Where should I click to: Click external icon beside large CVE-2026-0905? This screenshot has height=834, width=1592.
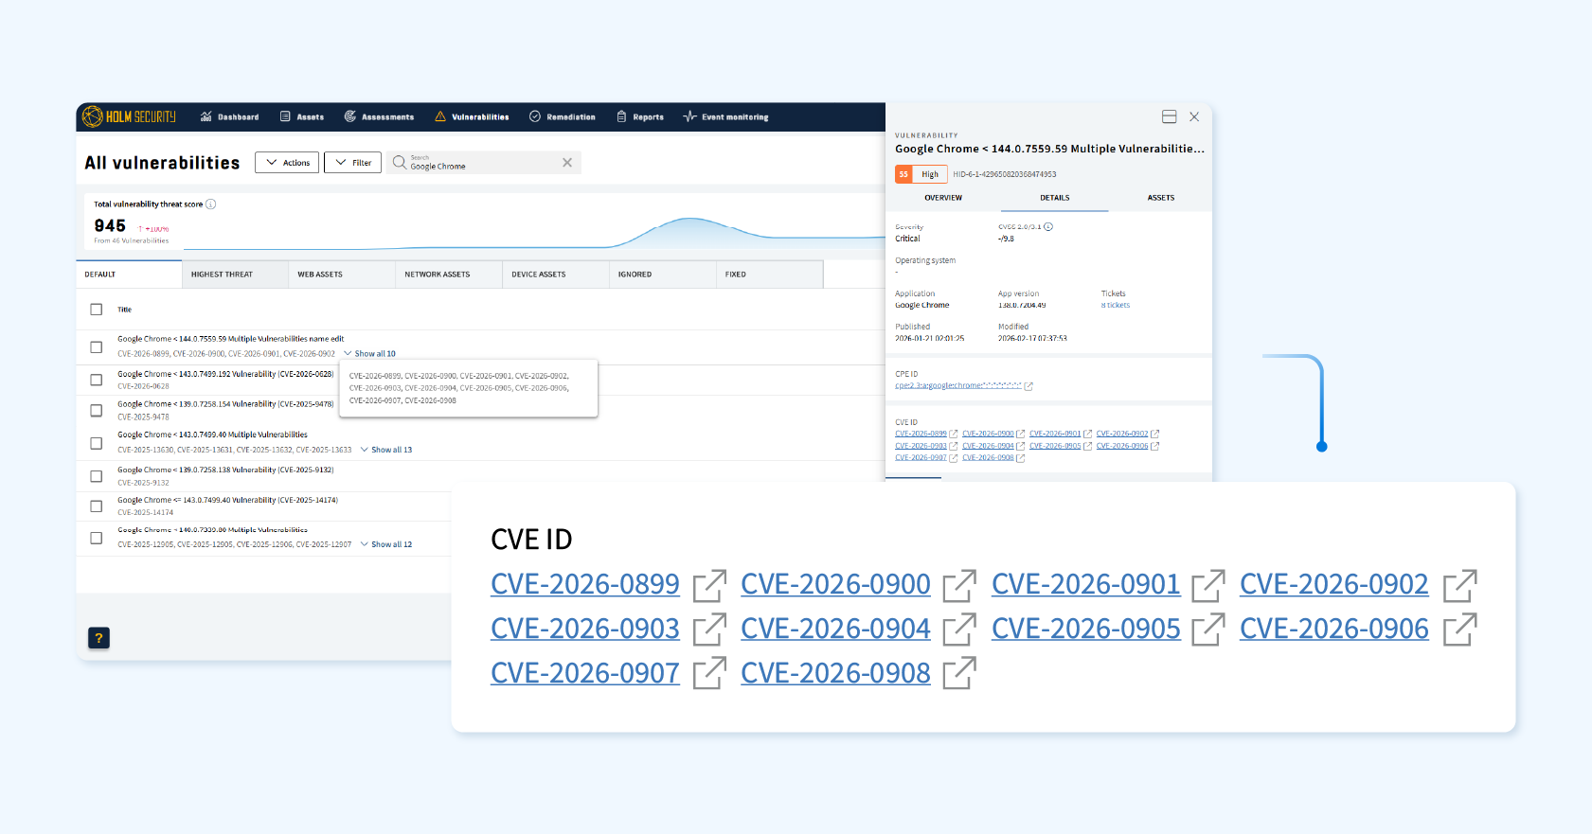tap(1208, 630)
